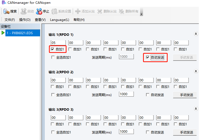Check first 自加1 checkbox in RPDO 3
Image resolution: width=199 pixels, height=140 pixels.
(52, 124)
